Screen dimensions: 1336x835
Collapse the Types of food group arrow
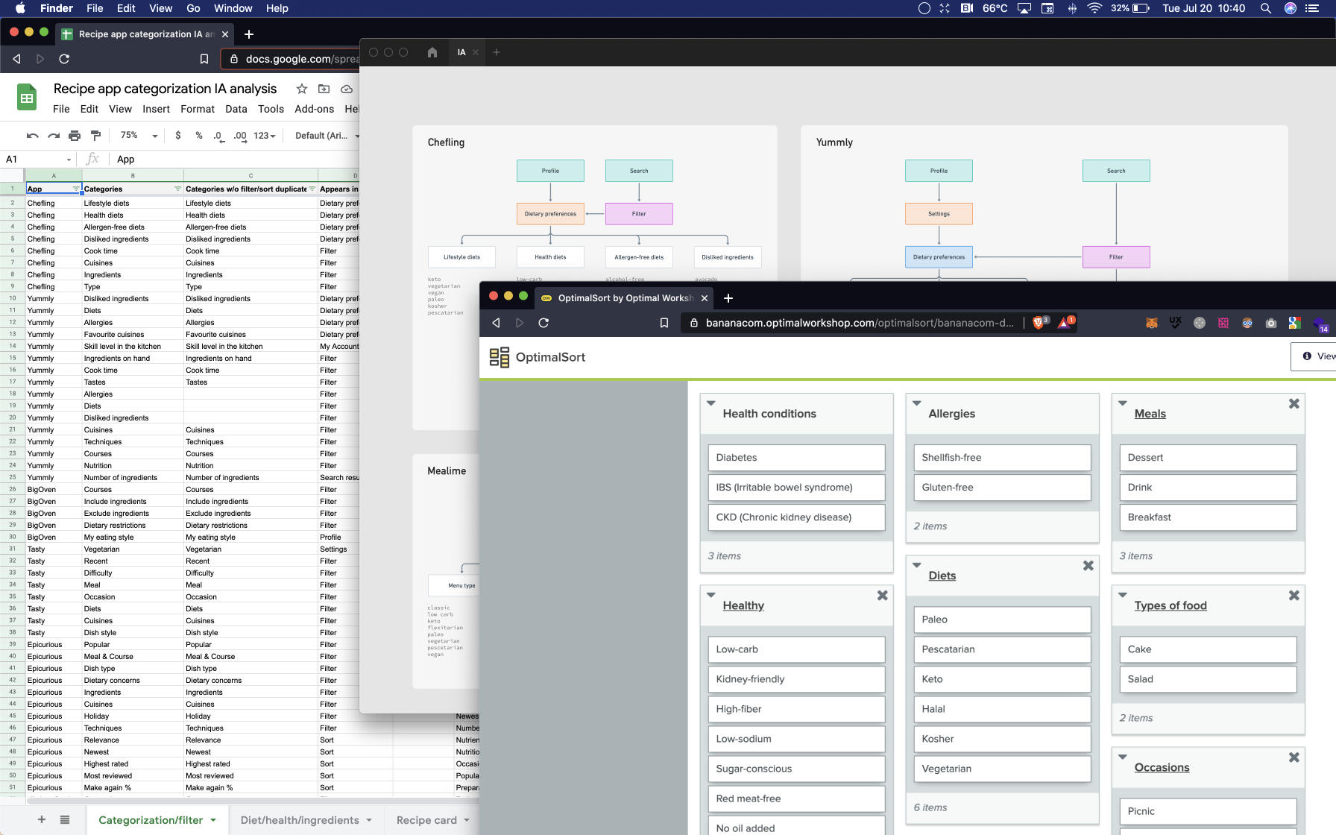tap(1123, 595)
